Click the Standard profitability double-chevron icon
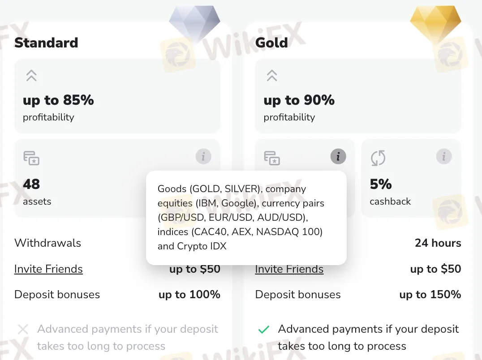 (31, 75)
